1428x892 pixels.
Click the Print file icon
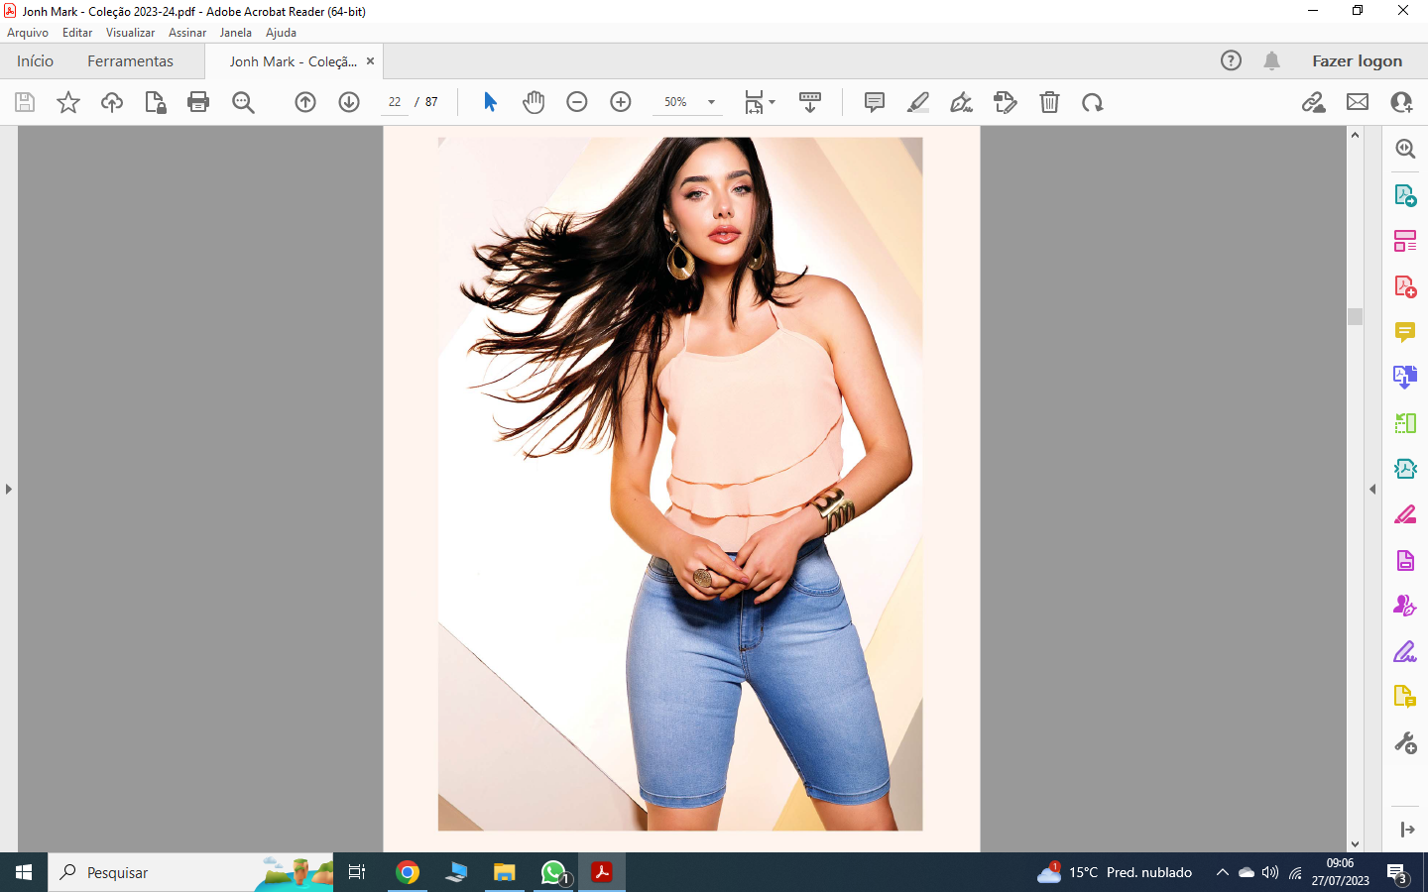(198, 102)
